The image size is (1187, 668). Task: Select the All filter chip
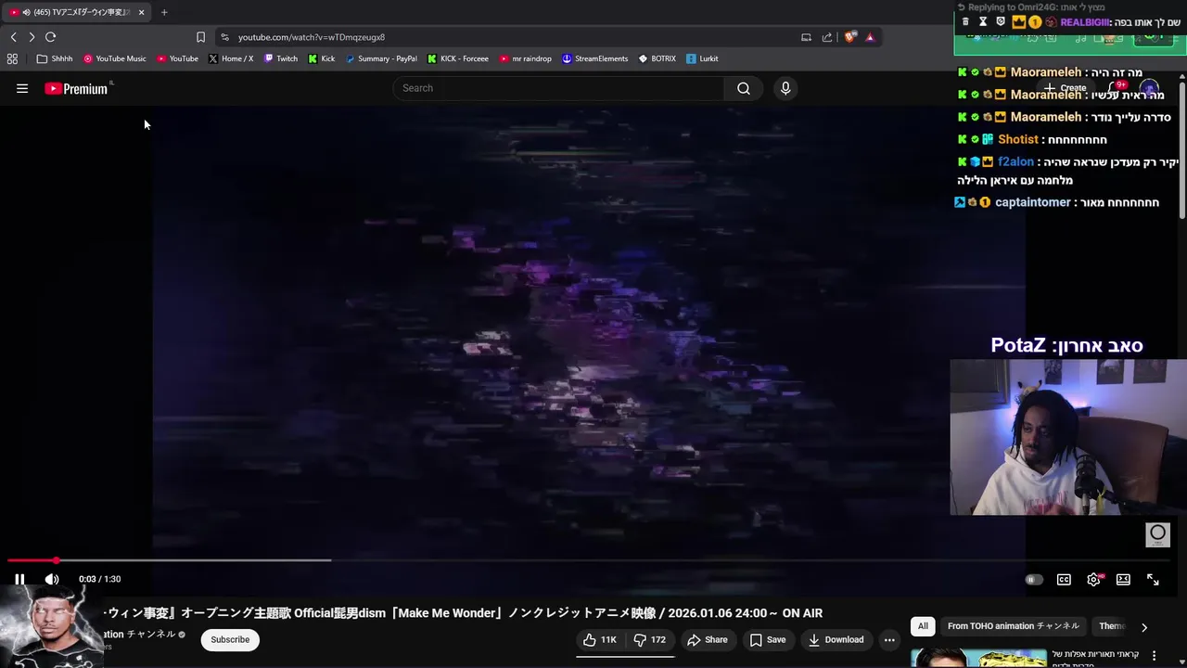pos(923,626)
